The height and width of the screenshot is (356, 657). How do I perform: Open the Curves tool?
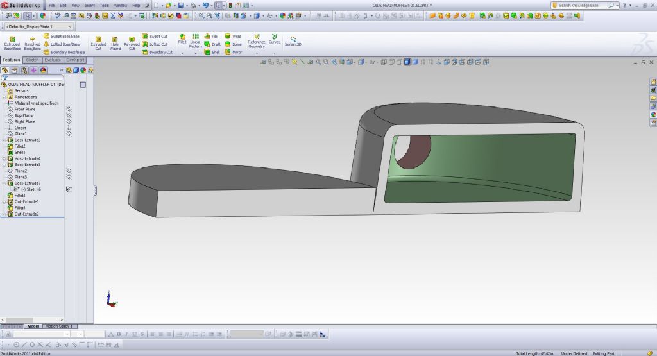pyautogui.click(x=275, y=39)
